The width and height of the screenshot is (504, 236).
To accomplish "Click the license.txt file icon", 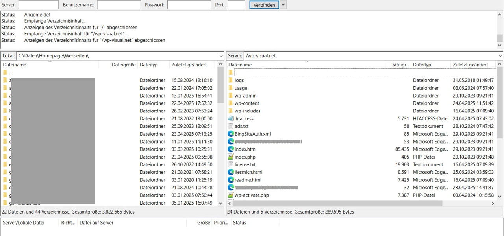I will [x=231, y=164].
